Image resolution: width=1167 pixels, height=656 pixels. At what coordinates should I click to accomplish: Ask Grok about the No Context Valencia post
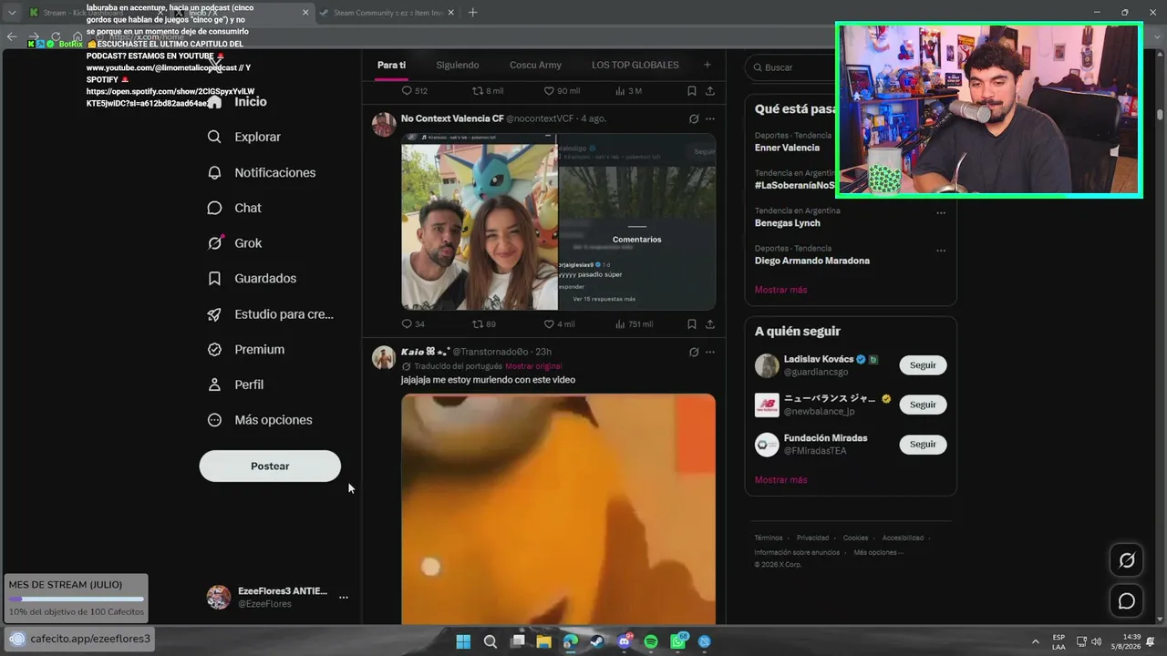(x=694, y=118)
